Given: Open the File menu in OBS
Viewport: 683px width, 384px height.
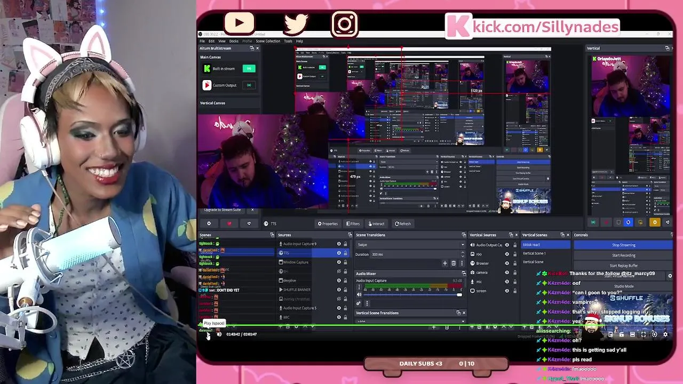Looking at the screenshot, I should point(202,41).
